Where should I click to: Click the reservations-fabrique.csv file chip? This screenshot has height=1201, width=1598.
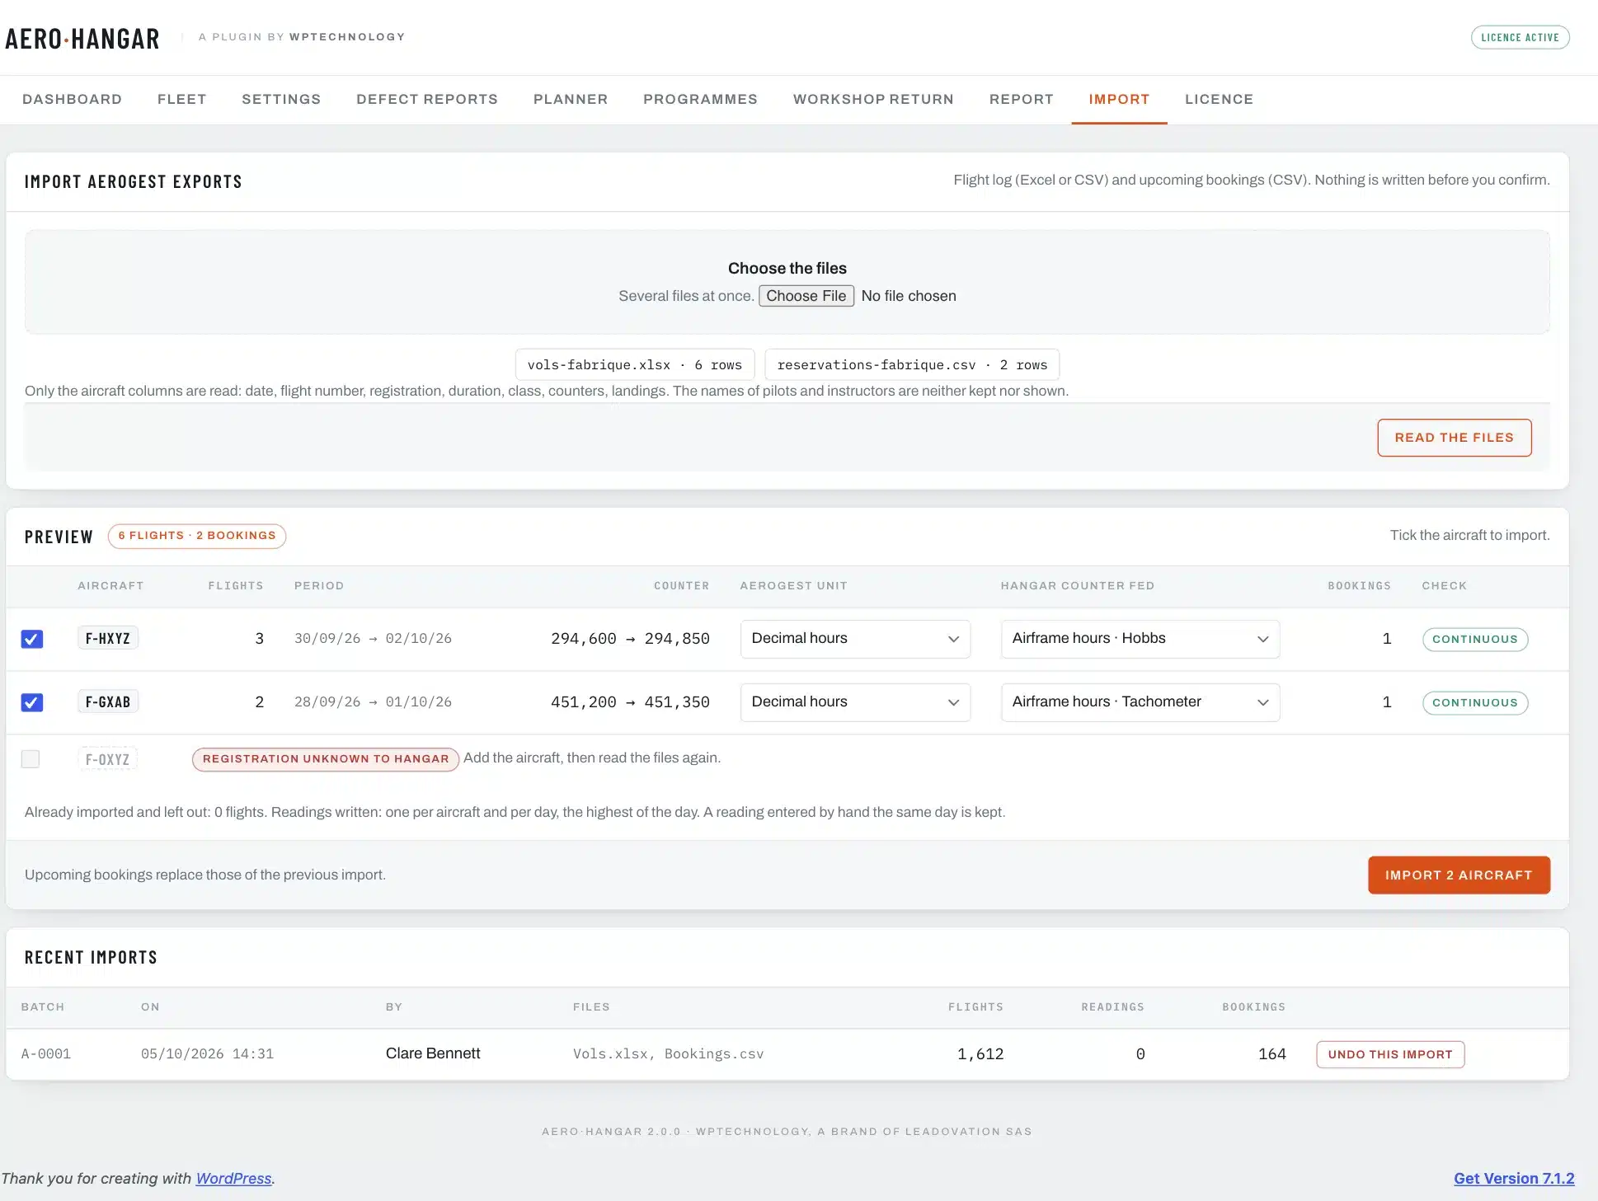pyautogui.click(x=912, y=365)
